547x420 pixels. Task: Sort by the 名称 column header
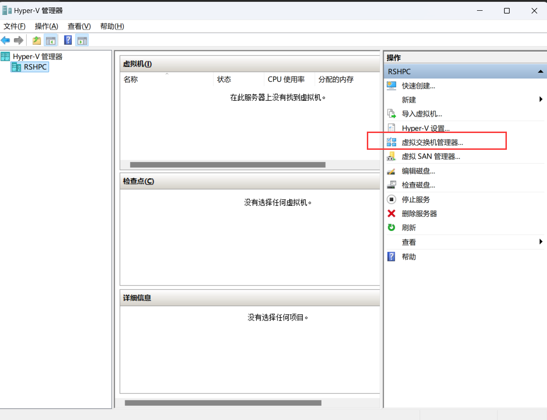(x=131, y=79)
